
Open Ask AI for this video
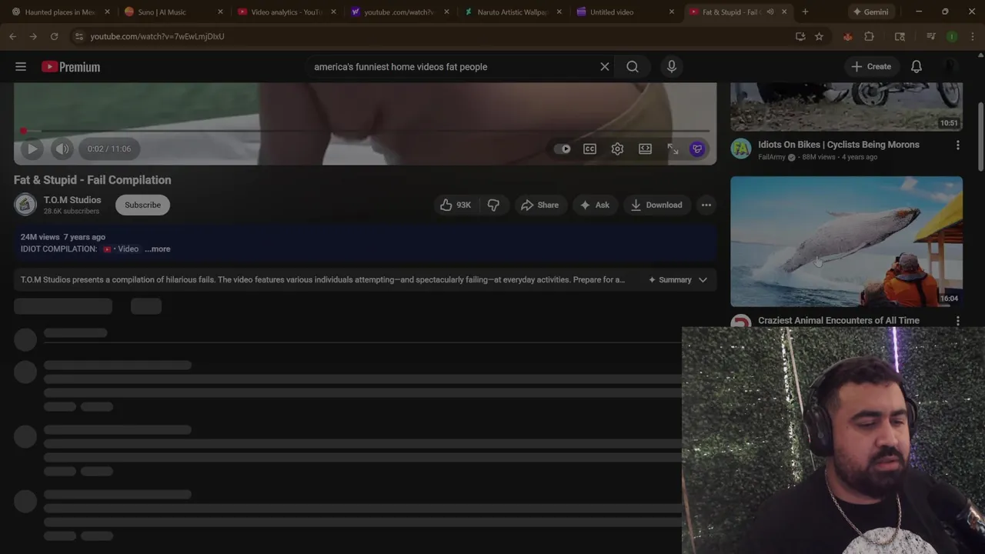click(595, 205)
